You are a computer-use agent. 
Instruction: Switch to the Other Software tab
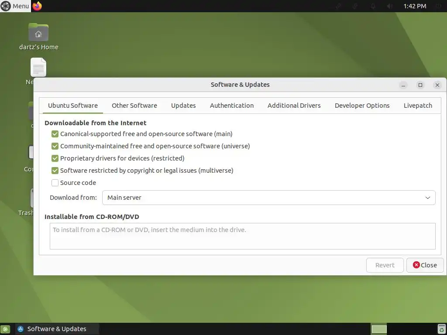134,106
